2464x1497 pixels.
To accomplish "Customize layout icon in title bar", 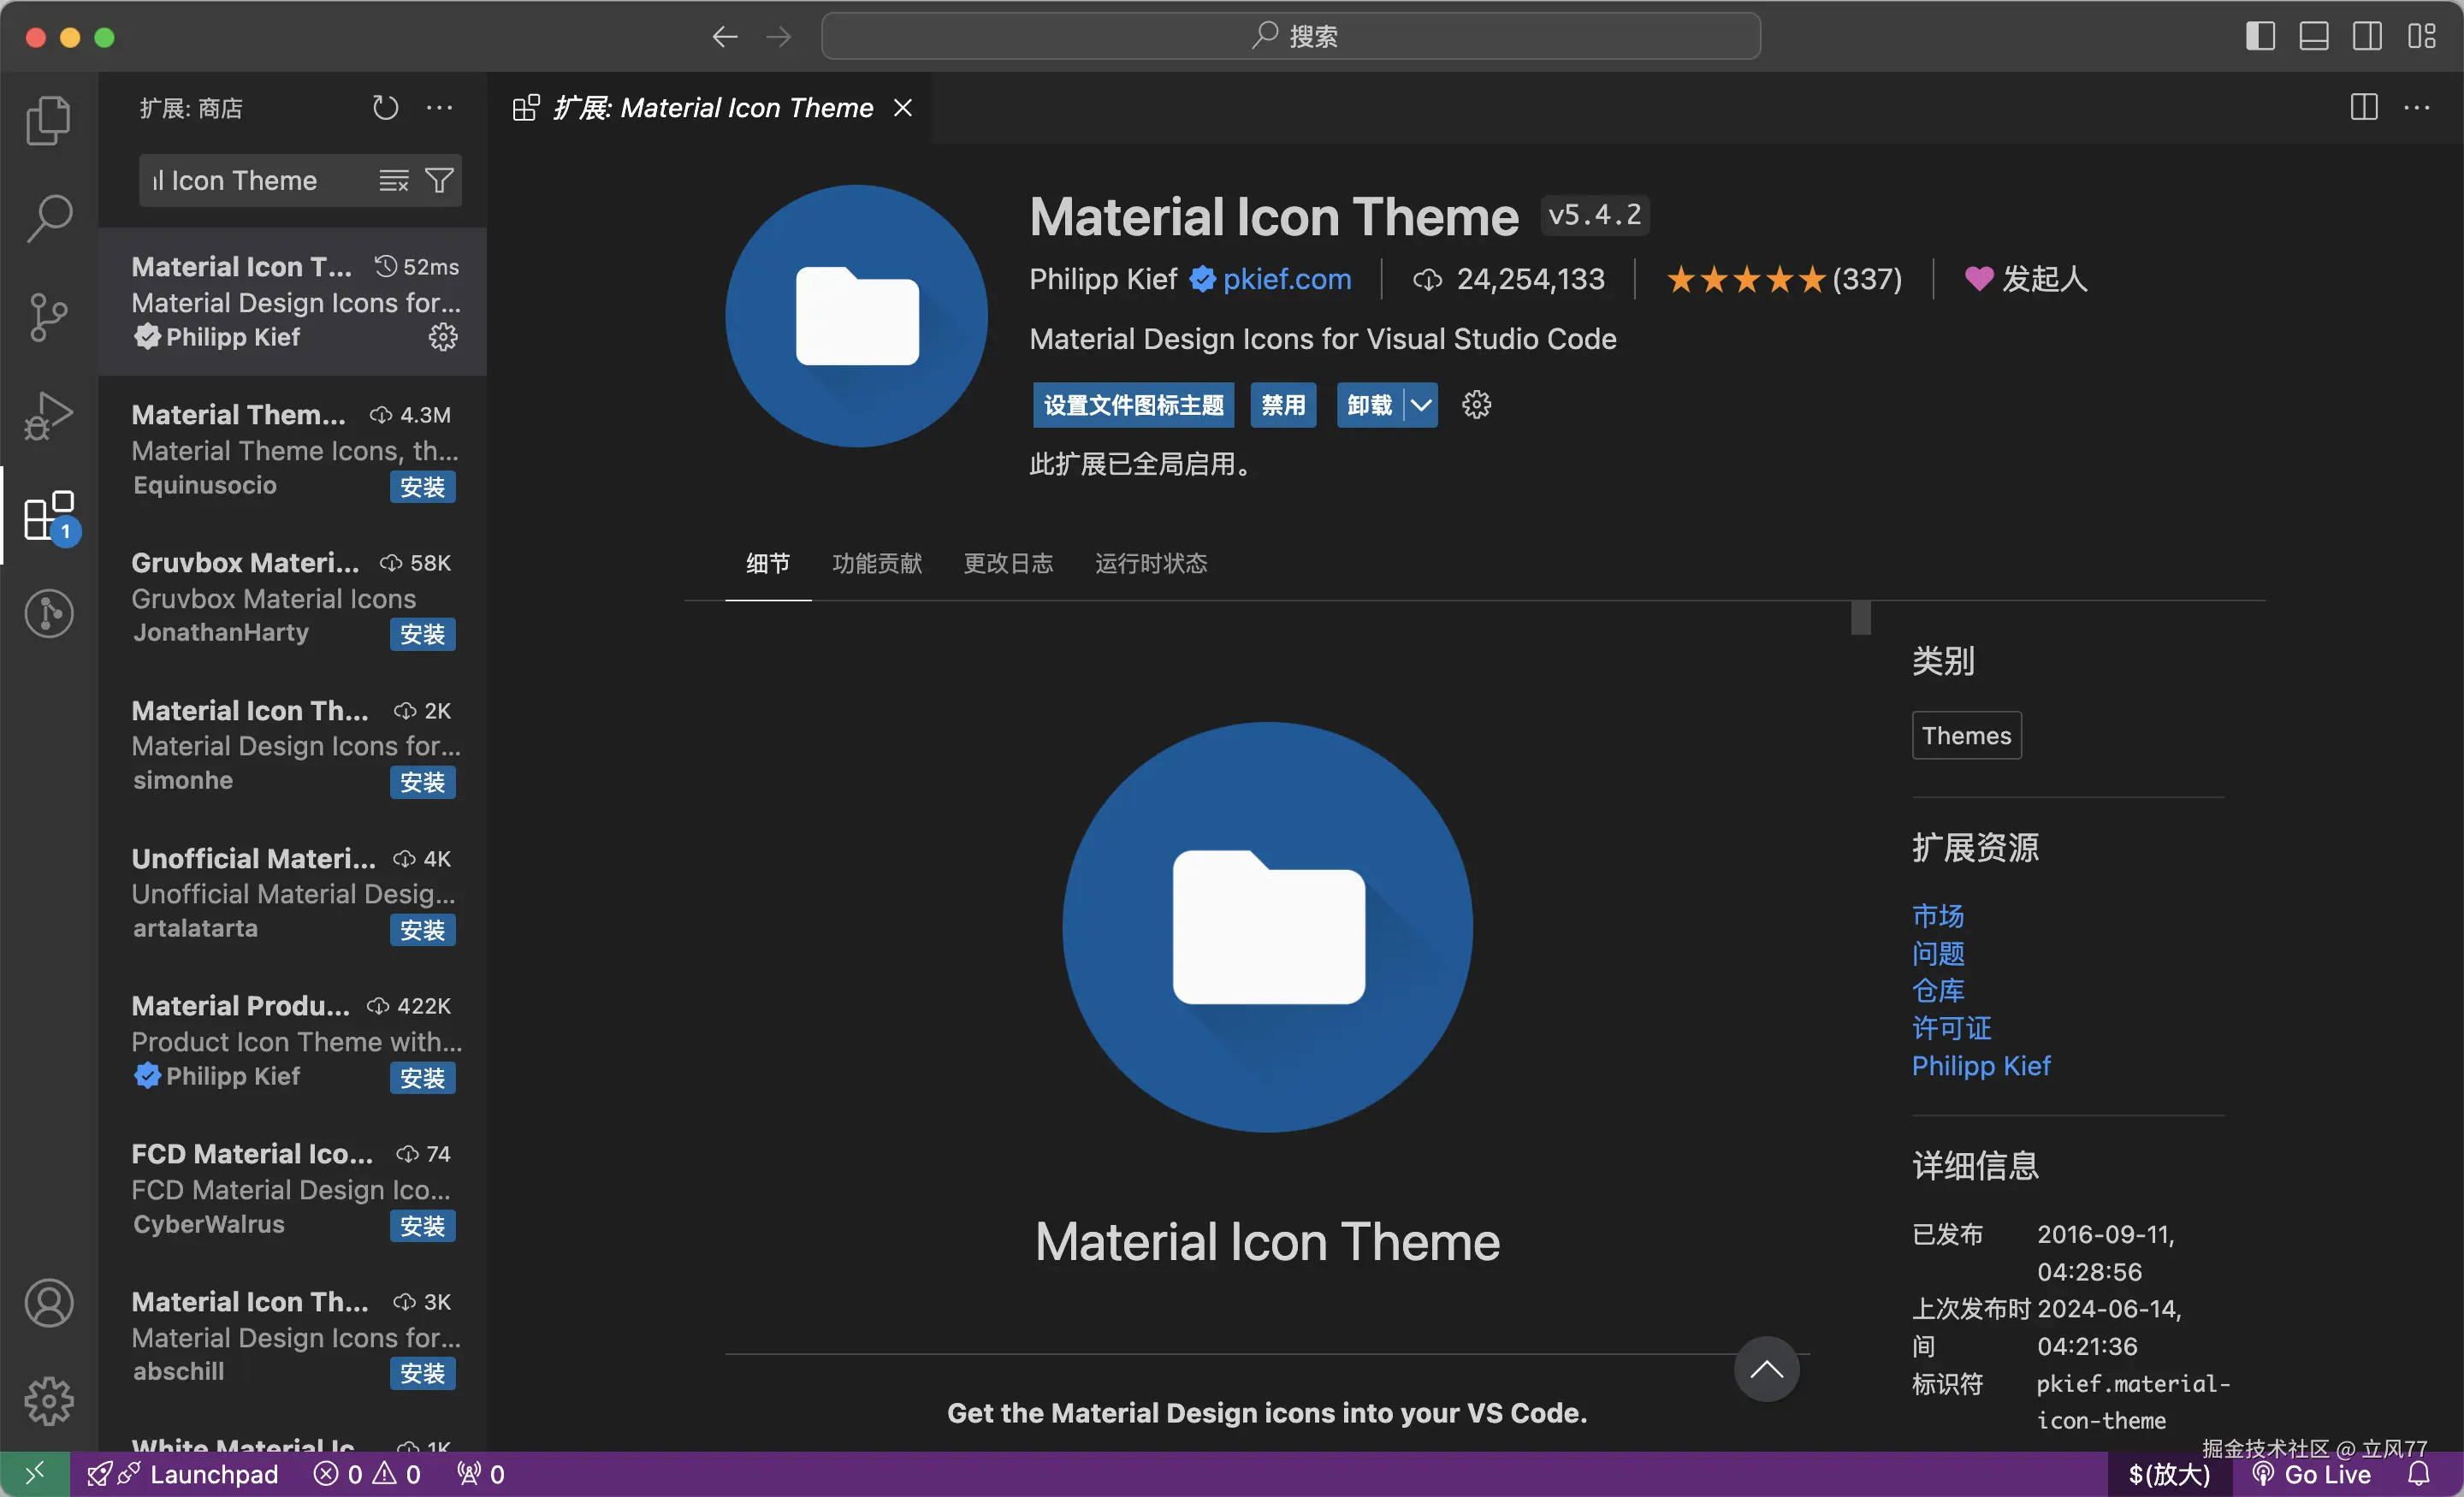I will (2421, 37).
